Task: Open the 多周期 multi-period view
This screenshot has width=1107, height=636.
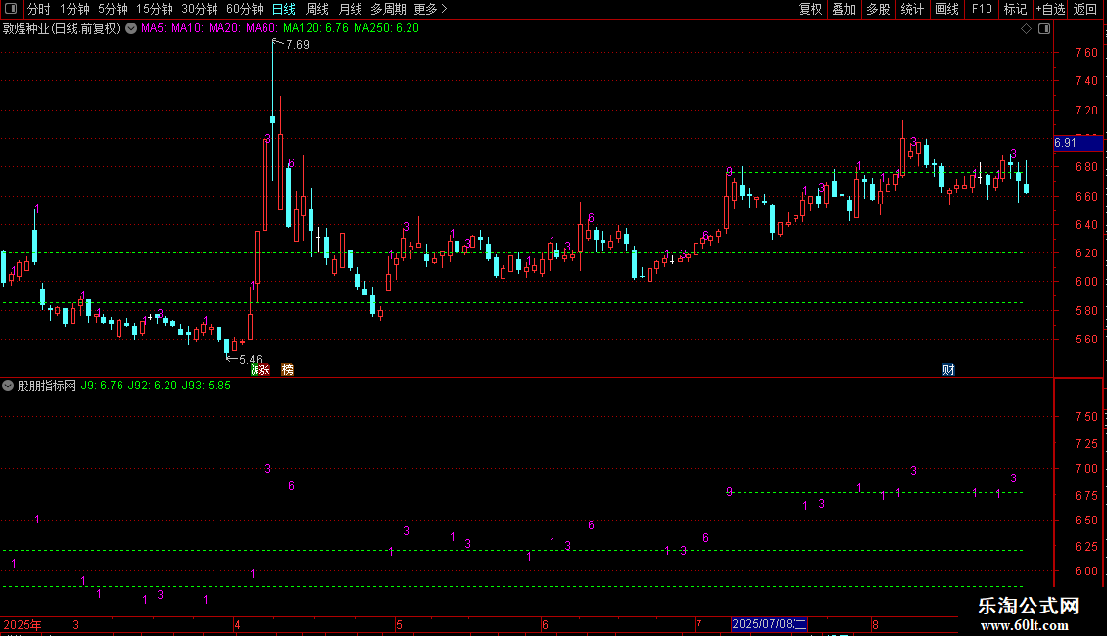Action: click(388, 9)
